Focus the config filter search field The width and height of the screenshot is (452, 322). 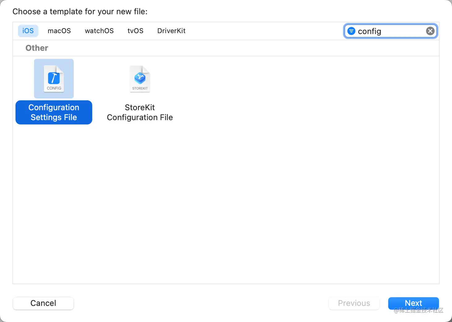click(390, 31)
